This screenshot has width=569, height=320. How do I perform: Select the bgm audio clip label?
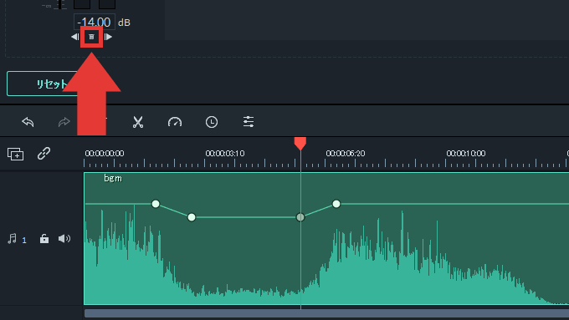pos(113,178)
